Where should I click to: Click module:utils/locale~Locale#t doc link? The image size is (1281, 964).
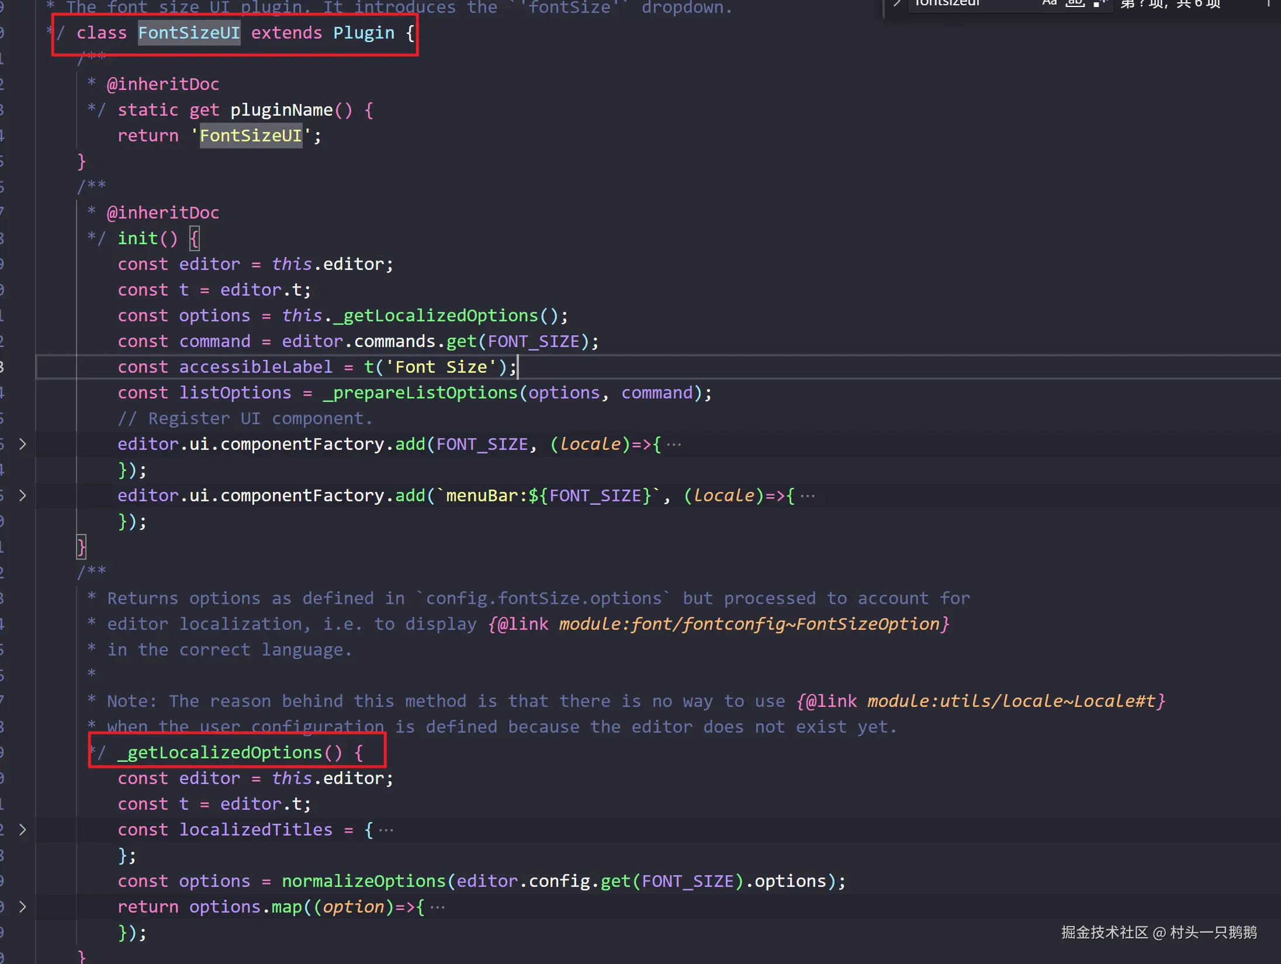pyautogui.click(x=1011, y=701)
